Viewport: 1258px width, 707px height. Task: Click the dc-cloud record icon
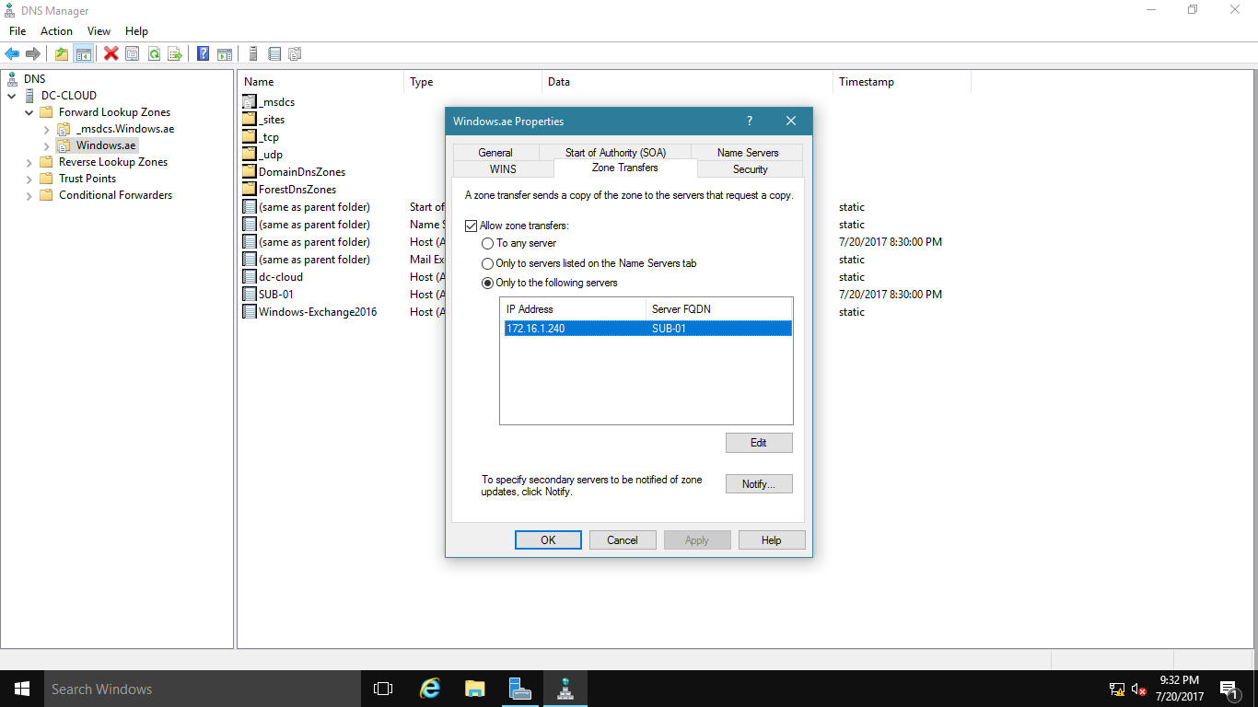pyautogui.click(x=250, y=277)
